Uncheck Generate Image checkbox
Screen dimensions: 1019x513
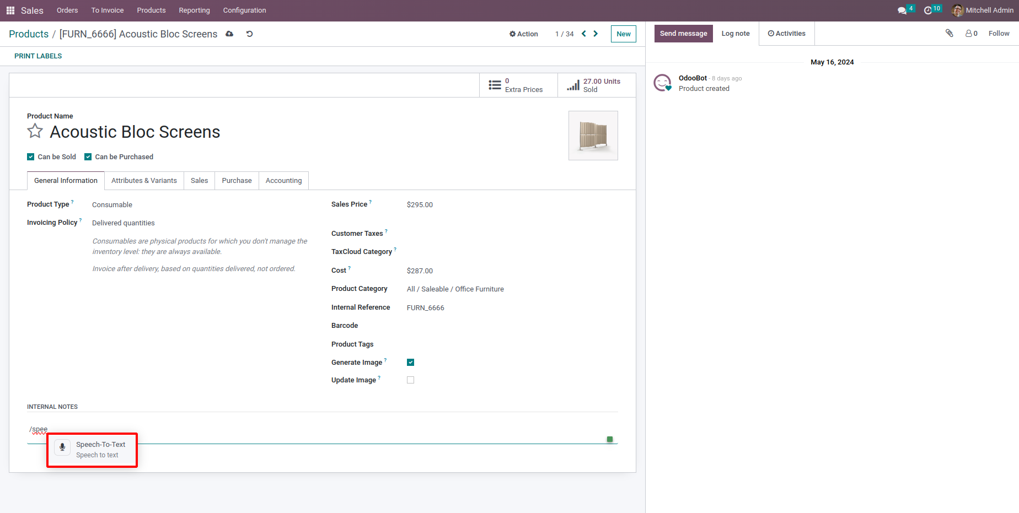click(411, 362)
